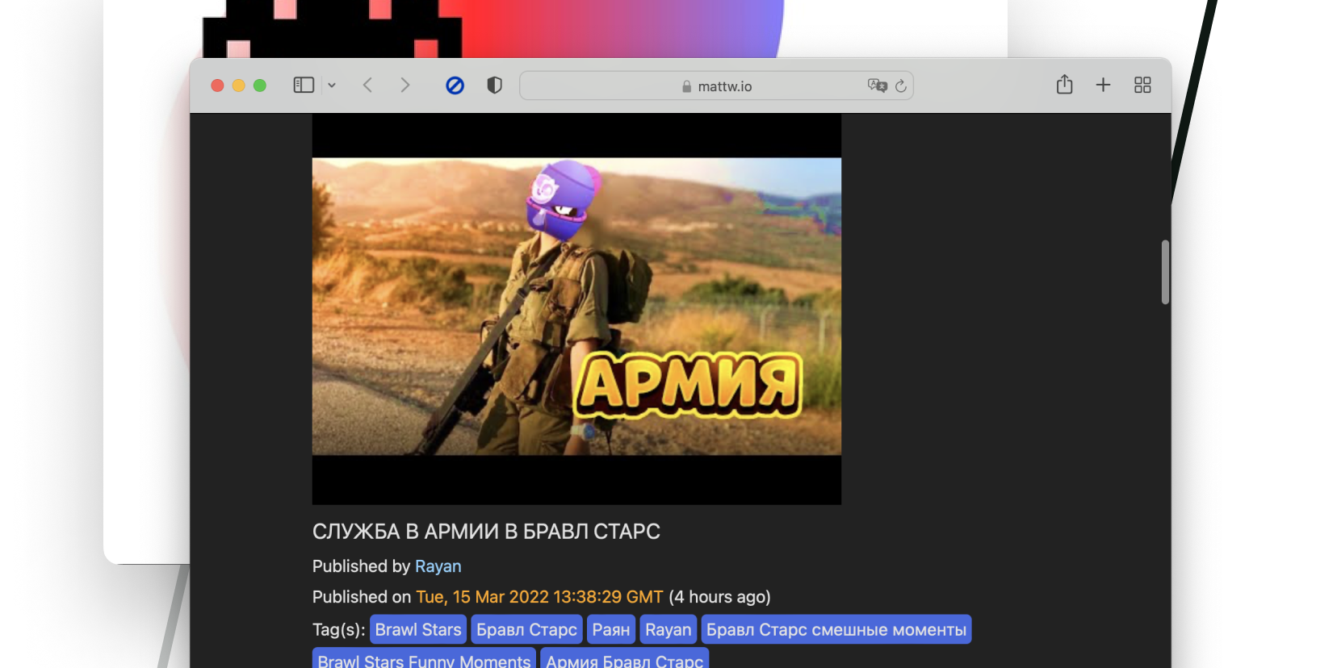Focus the mattw.io address bar

716,86
